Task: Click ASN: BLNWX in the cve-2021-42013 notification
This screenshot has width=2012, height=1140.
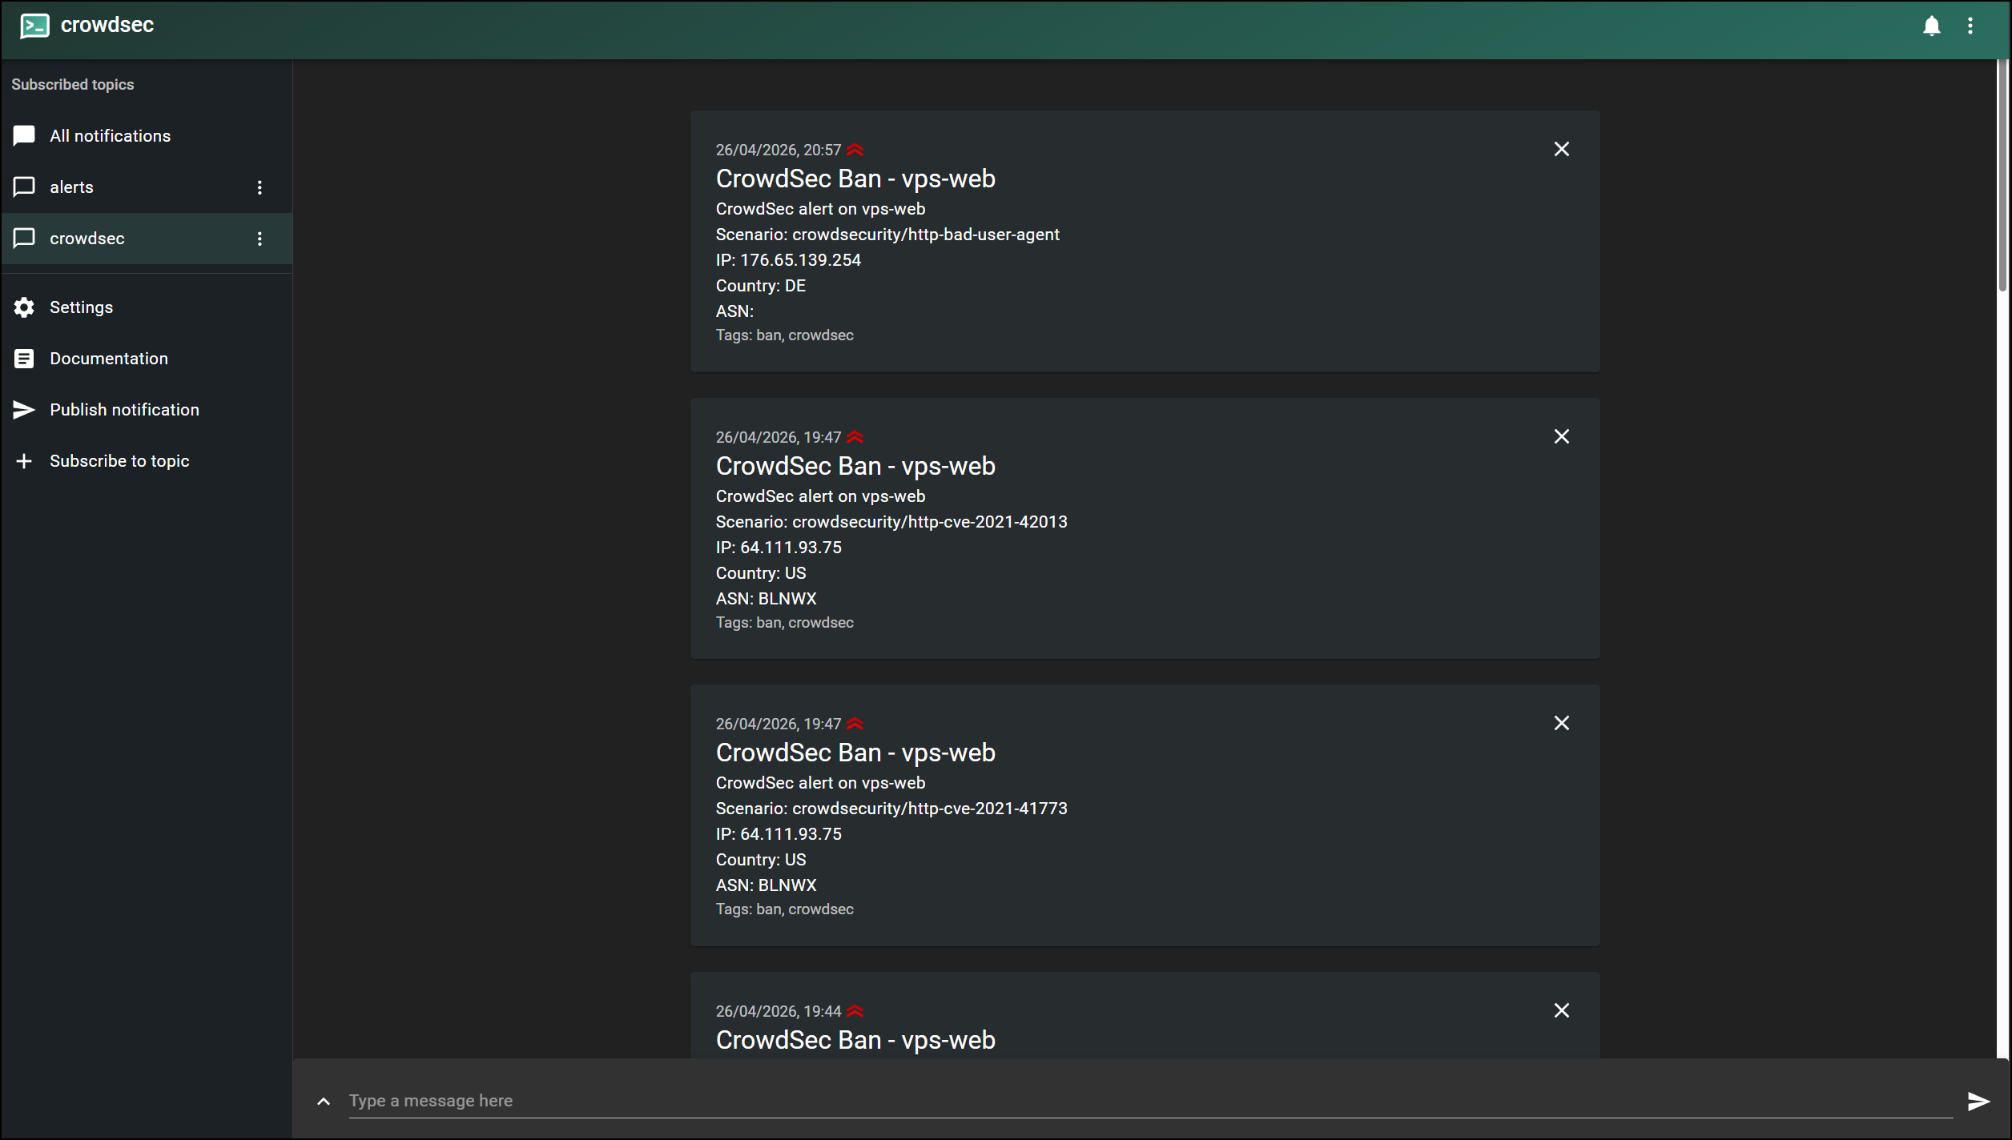Action: 767,599
